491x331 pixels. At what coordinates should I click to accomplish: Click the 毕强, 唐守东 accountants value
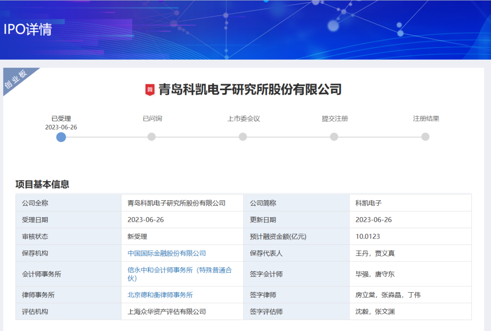pos(375,274)
